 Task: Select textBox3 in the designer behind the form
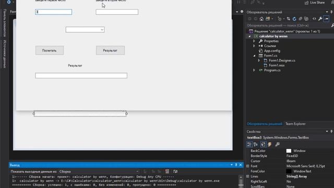pyautogui.click(x=80, y=114)
